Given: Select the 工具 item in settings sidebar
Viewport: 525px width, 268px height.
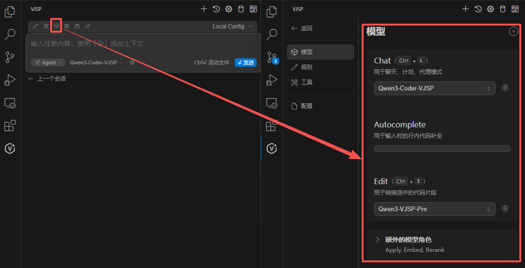Looking at the screenshot, I should tap(306, 82).
